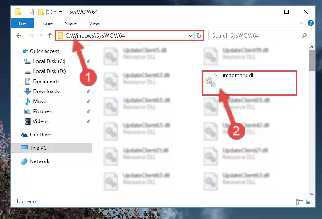Click the scrollbar up arrow
Viewport: 322px width, 219px height.
(x=312, y=47)
